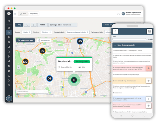Image resolution: width=158 pixels, height=122 pixels.
Task: Open the hamburger menu icon
Action: (x=15, y=14)
